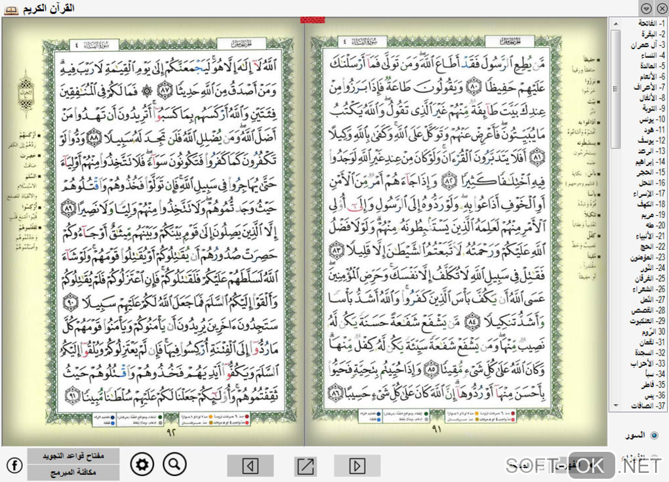Select surah 24- النور in the list
Image resolution: width=669 pixels, height=482 pixels.
tap(653, 268)
